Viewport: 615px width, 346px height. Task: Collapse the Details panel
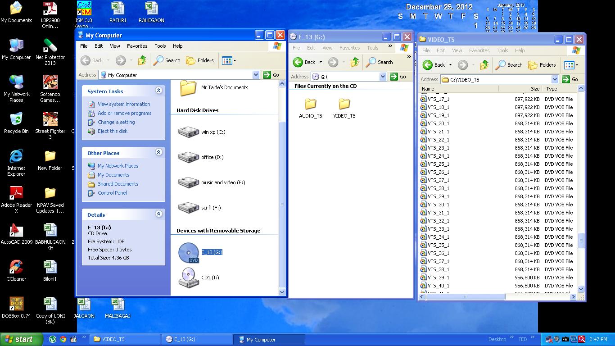[158, 214]
